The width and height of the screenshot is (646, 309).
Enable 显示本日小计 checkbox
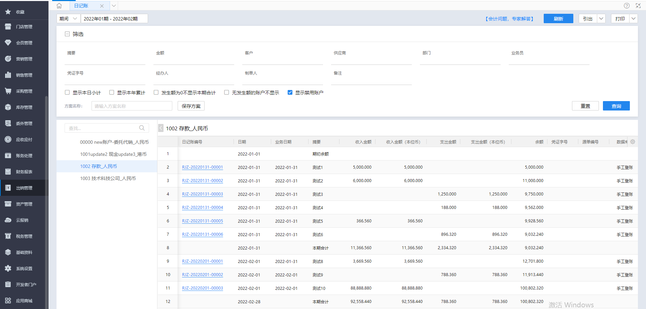[67, 92]
